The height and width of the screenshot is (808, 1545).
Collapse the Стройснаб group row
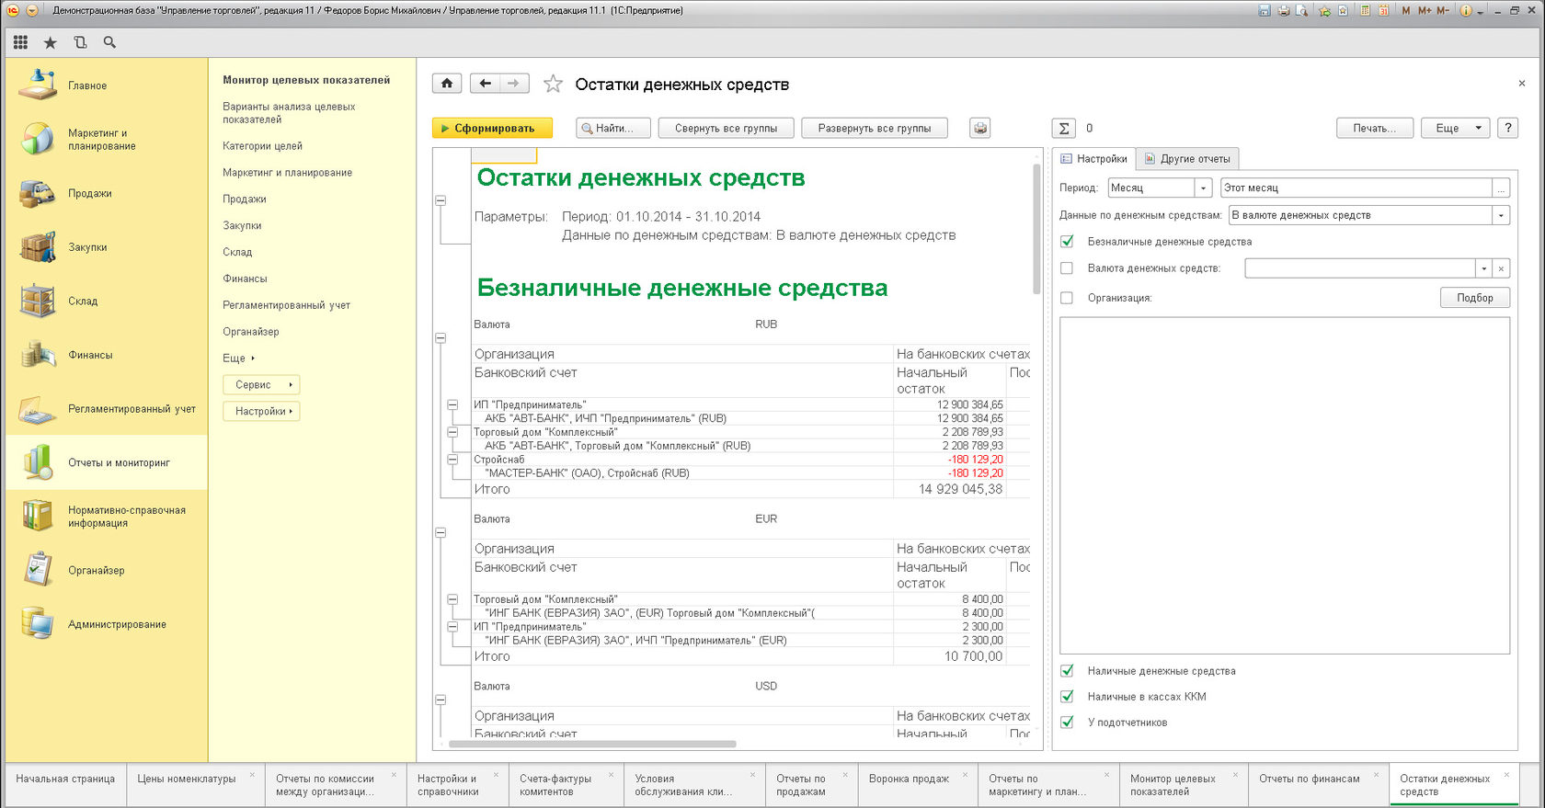[x=452, y=460]
